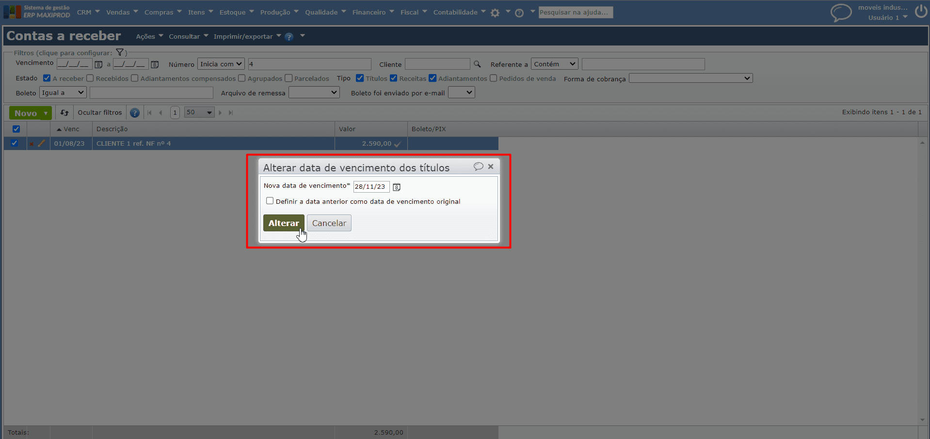930x439 pixels.
Task: Click the power logout icon
Action: click(921, 11)
